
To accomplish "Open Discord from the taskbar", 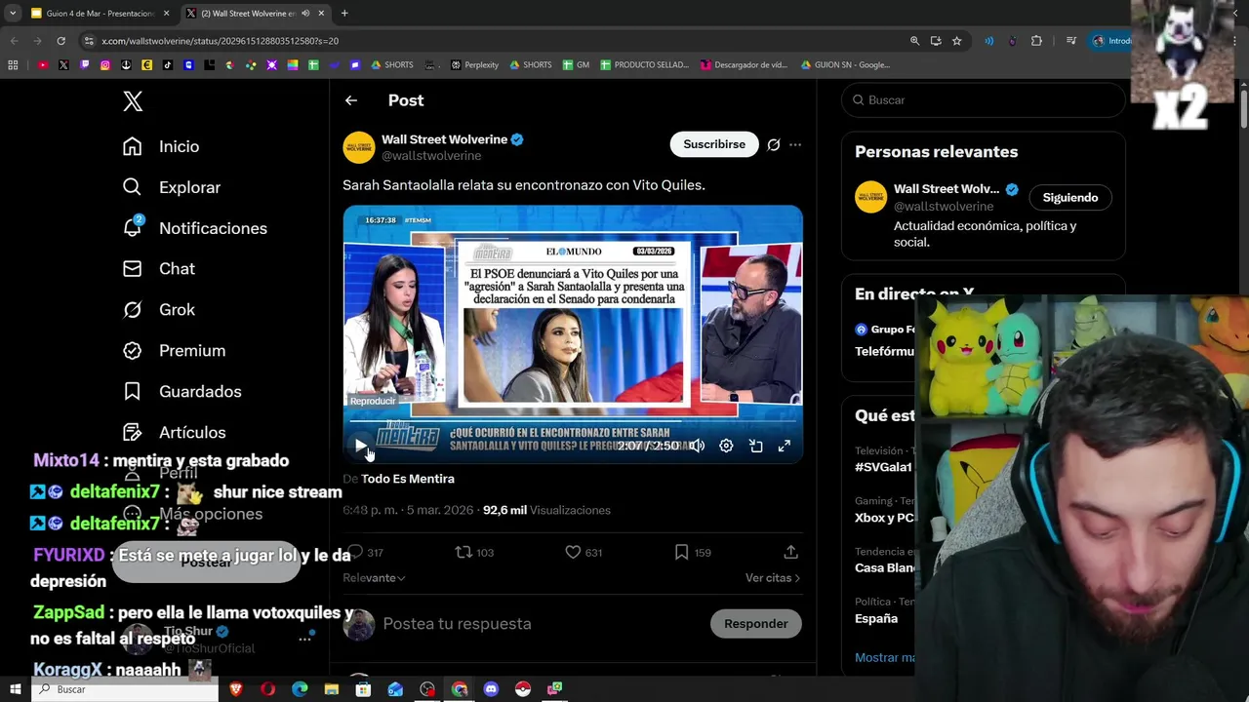I will [x=491, y=689].
